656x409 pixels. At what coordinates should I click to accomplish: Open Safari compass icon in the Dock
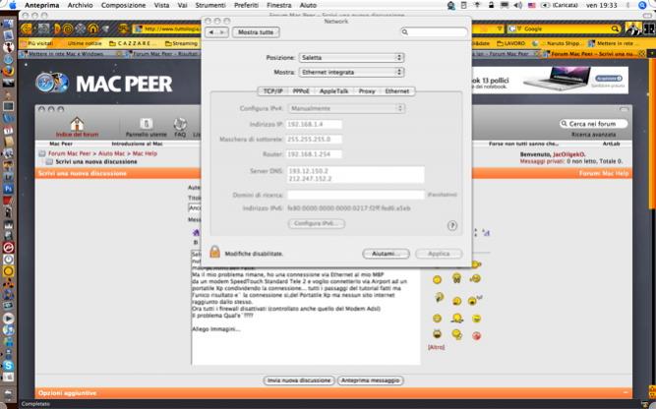[x=9, y=59]
